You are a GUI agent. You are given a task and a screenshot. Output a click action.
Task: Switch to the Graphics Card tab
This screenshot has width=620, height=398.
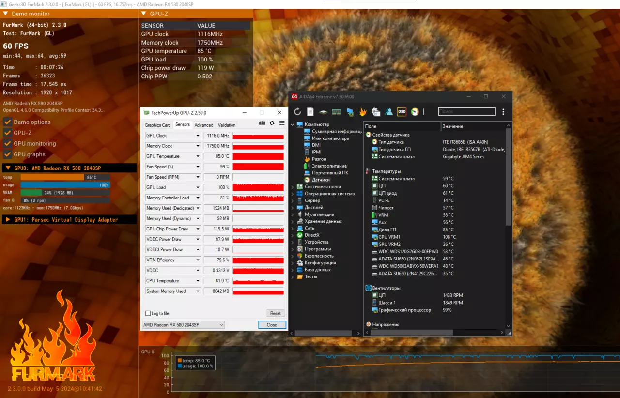[158, 125]
